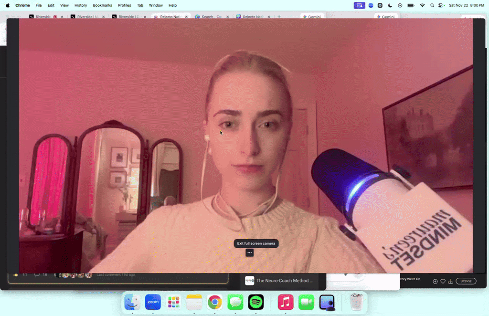Open the View menu

[64, 5]
